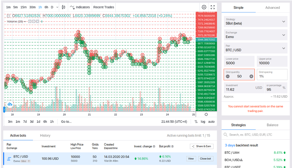
Task: Click the Investment amount field
Action: click(244, 88)
